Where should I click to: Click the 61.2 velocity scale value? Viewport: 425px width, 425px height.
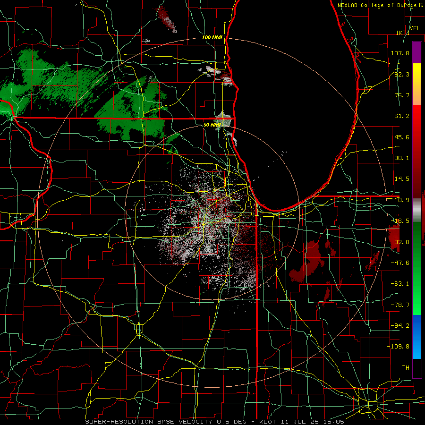coord(402,116)
